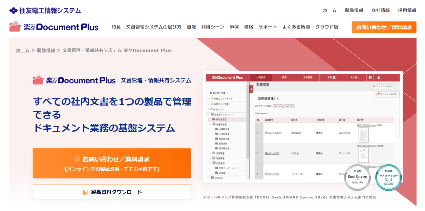Open the 価格 navigation item

[249, 27]
